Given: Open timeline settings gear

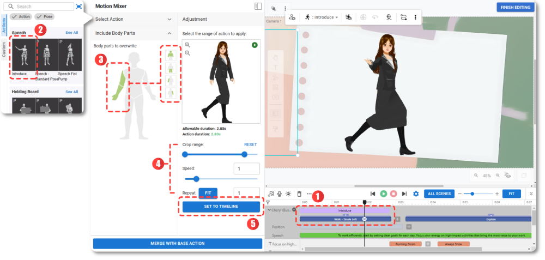Looking at the screenshot, I should [x=416, y=194].
